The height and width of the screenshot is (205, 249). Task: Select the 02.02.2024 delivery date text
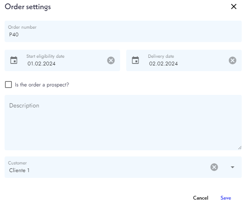tap(163, 64)
